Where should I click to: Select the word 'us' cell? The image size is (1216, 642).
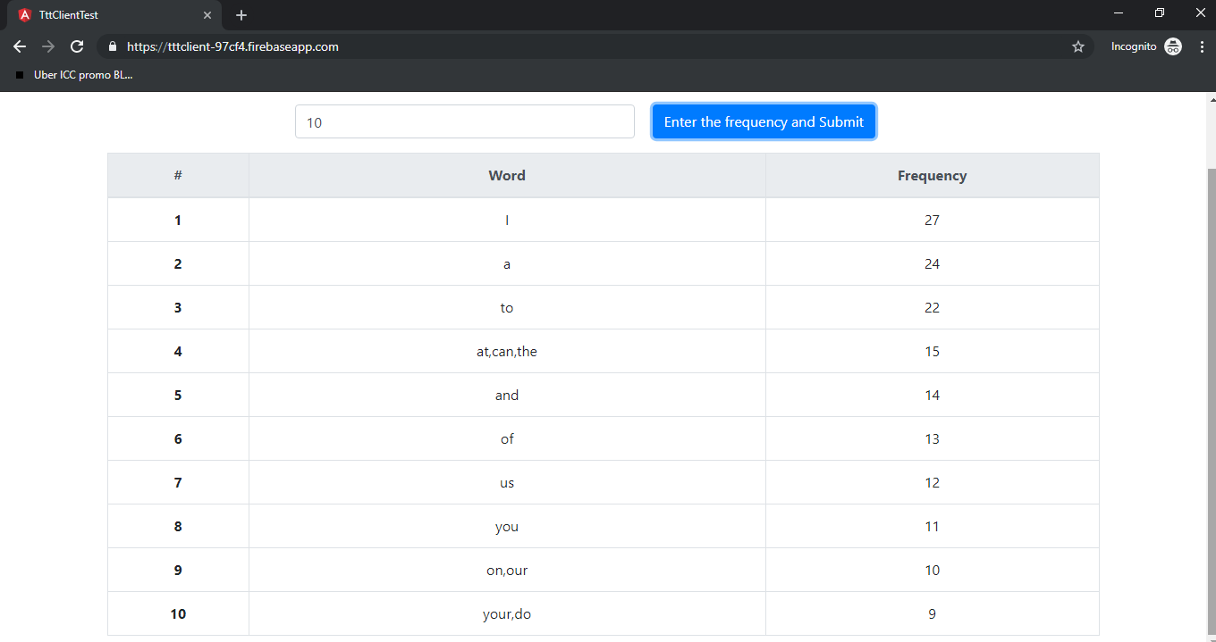coord(507,482)
